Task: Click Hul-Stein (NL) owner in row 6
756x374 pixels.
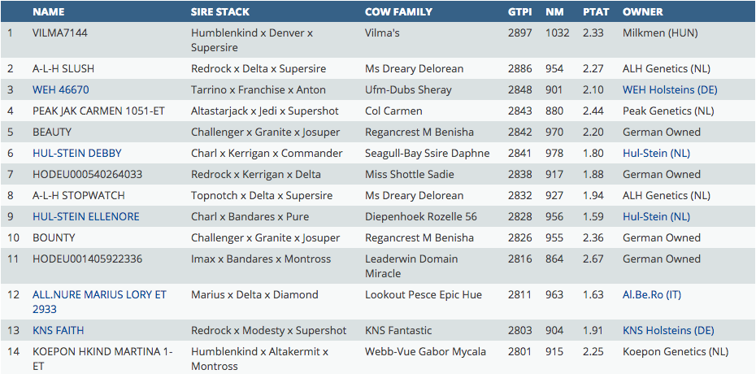Action: click(656, 154)
